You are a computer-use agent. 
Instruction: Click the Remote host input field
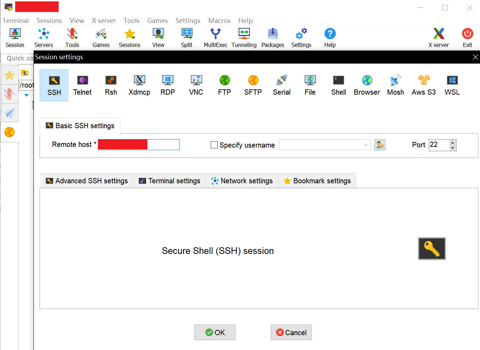pos(163,144)
